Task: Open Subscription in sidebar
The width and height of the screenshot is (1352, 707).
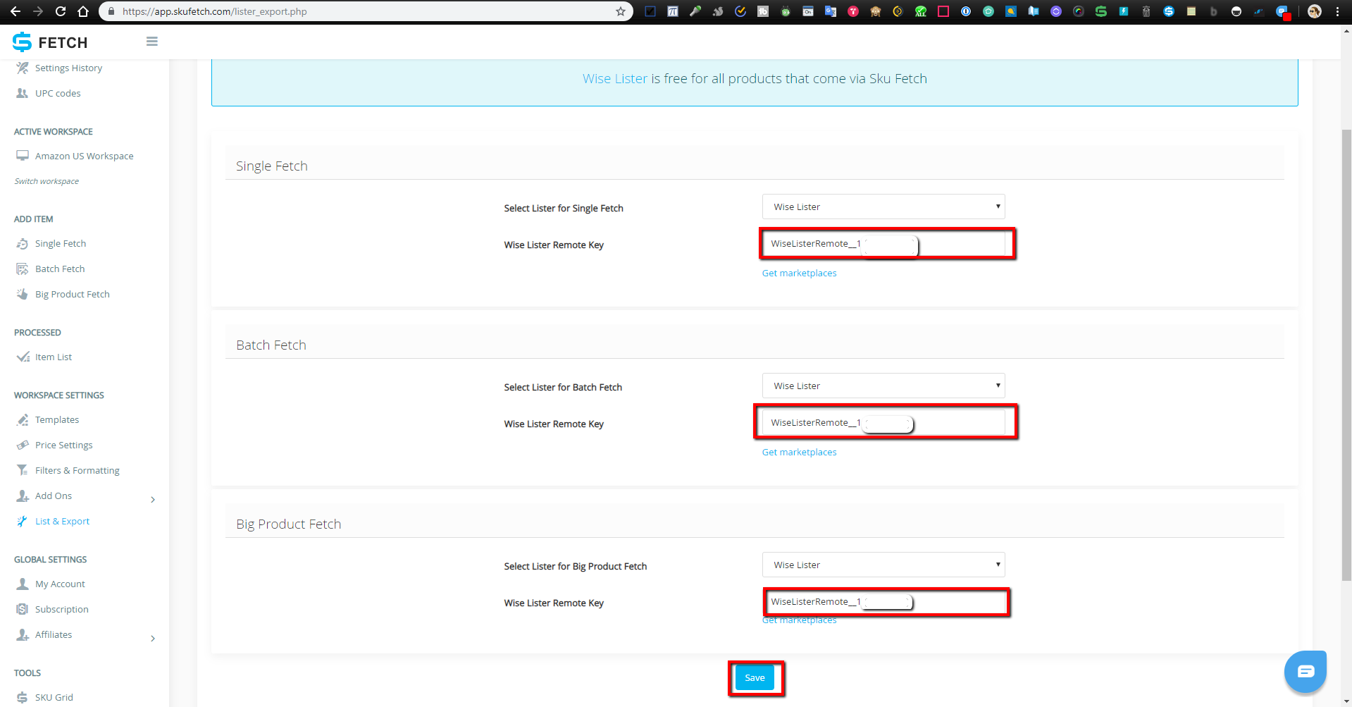Action: (62, 609)
